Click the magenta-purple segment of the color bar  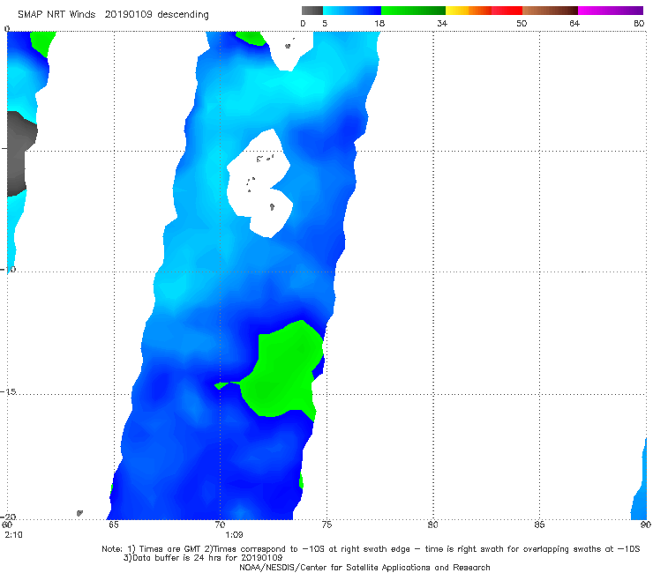[x=611, y=11]
